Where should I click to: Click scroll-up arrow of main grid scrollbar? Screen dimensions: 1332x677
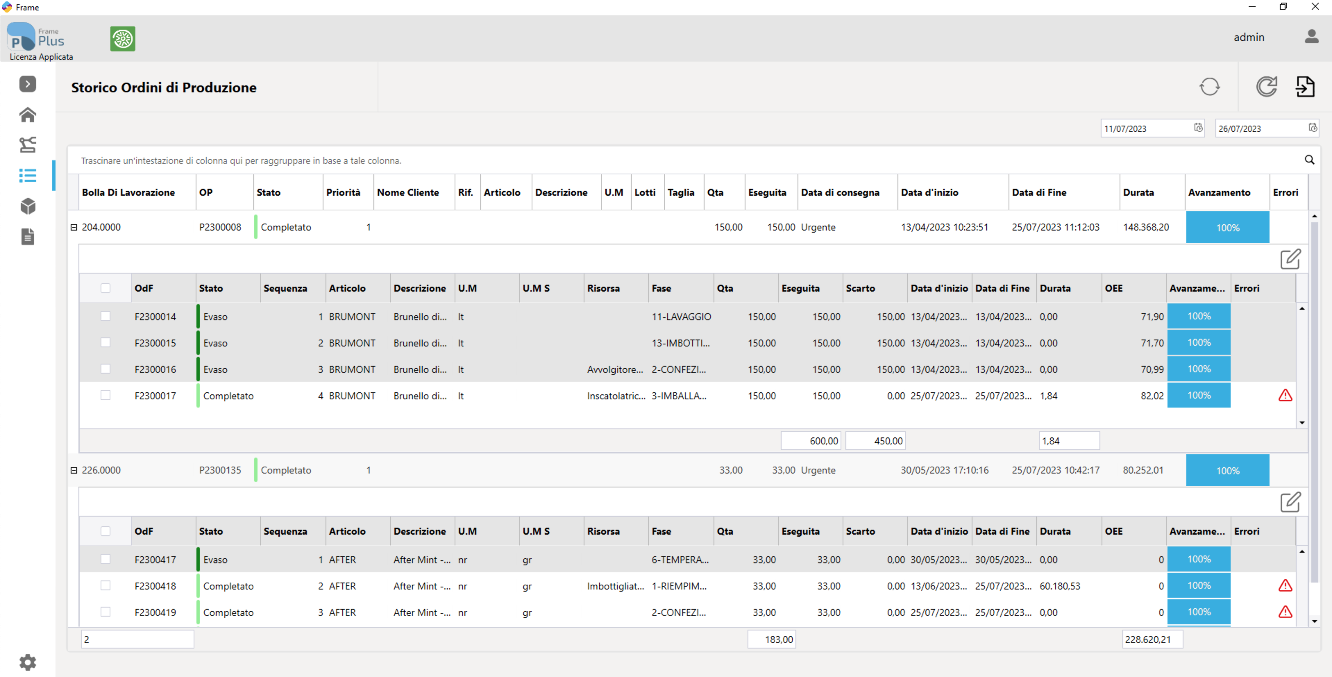(x=1314, y=216)
